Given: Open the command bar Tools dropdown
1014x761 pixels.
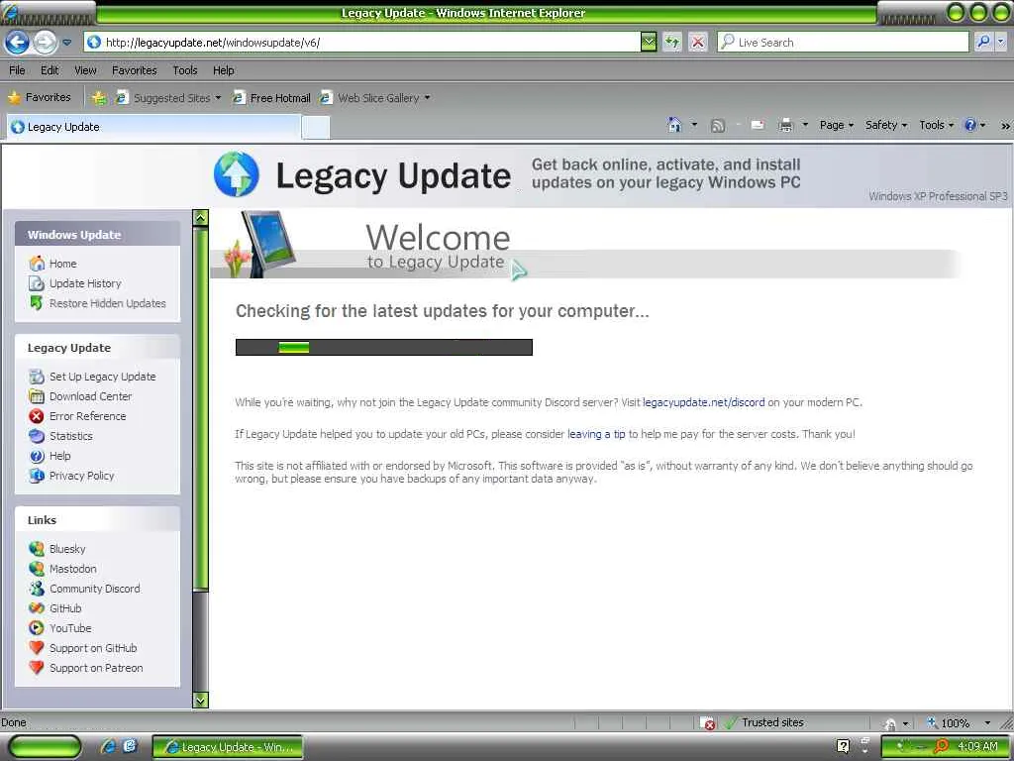Looking at the screenshot, I should (936, 125).
